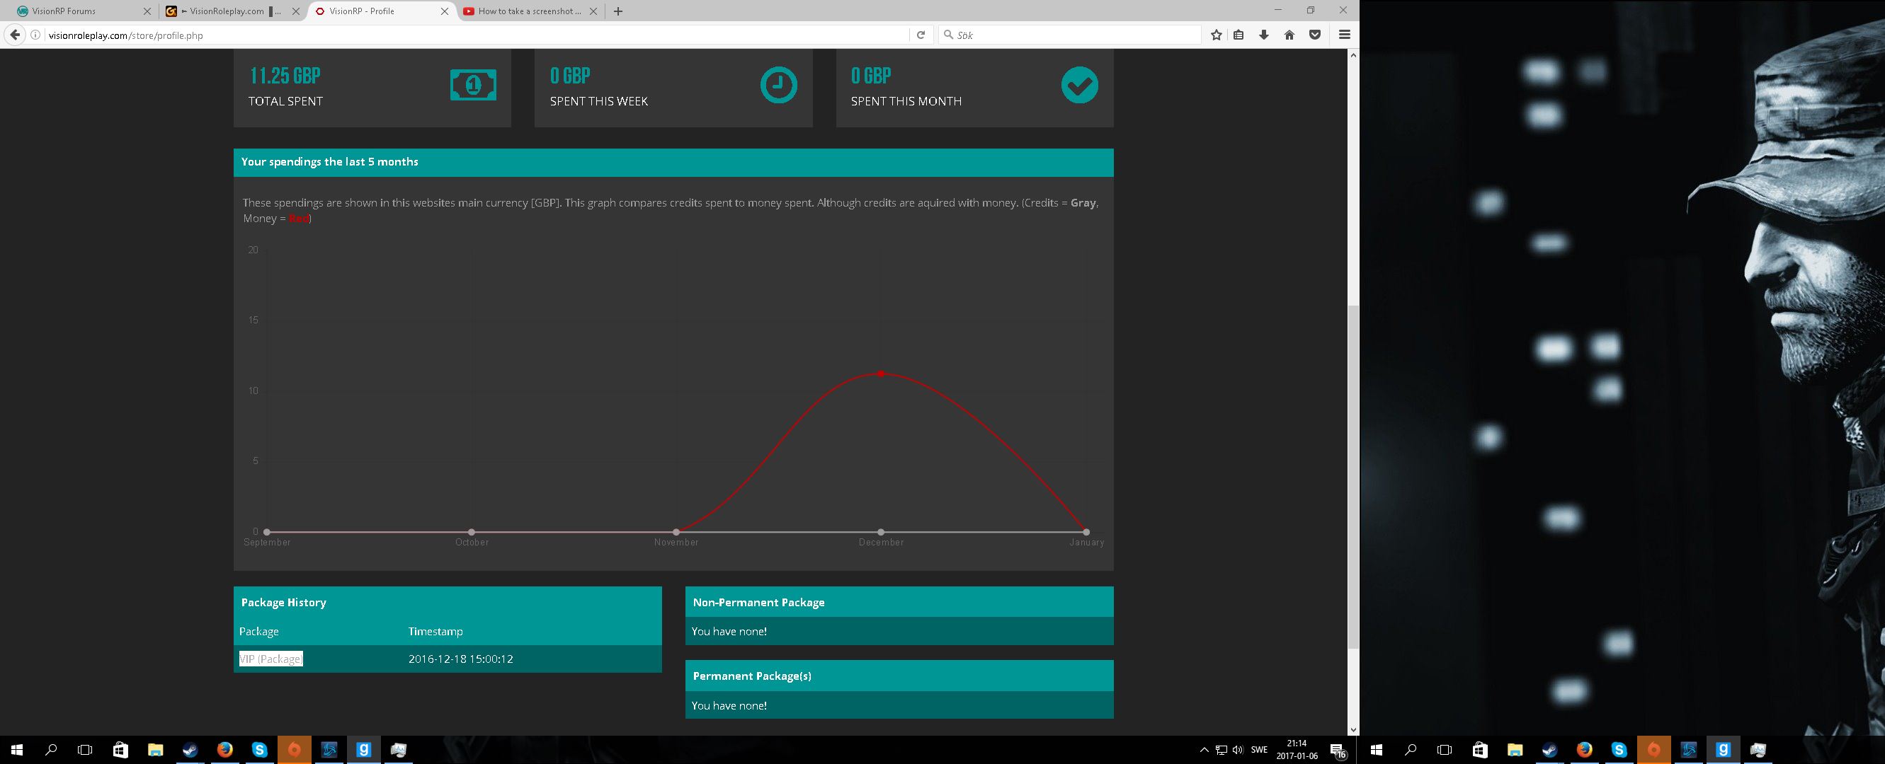
Task: Go to the Firefox home page icon
Action: pyautogui.click(x=1289, y=35)
